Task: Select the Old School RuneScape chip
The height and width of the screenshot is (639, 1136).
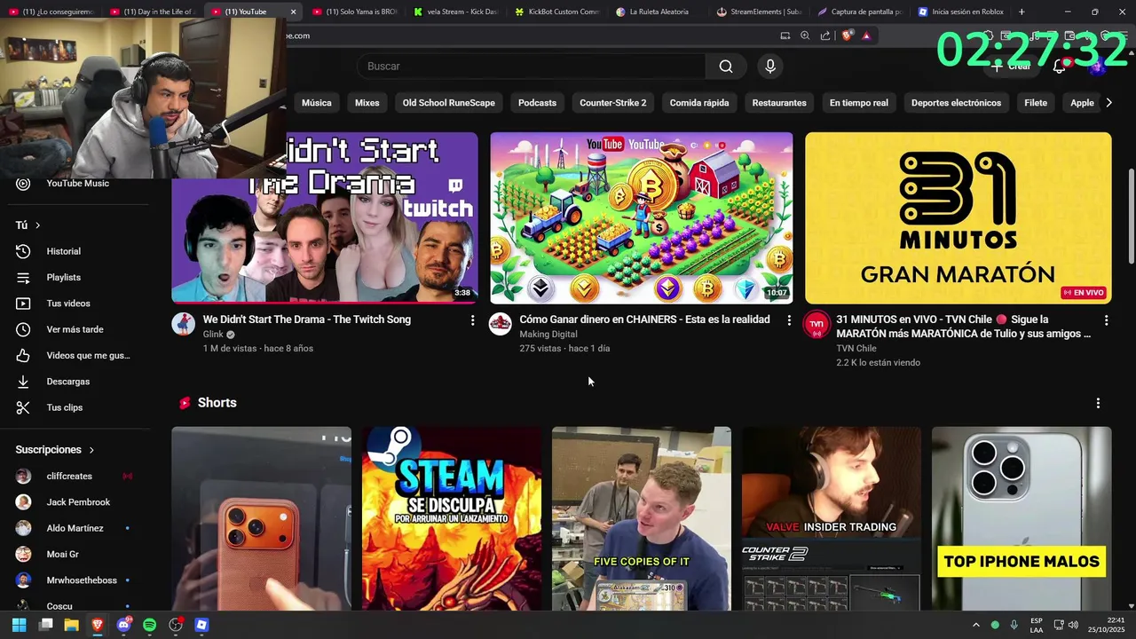Action: [449, 103]
